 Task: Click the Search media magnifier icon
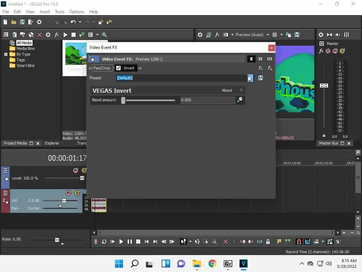(x=104, y=35)
